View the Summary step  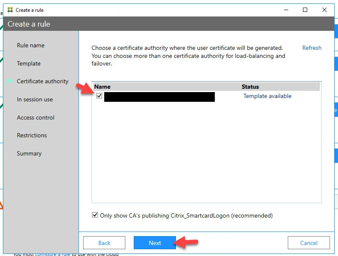(29, 153)
